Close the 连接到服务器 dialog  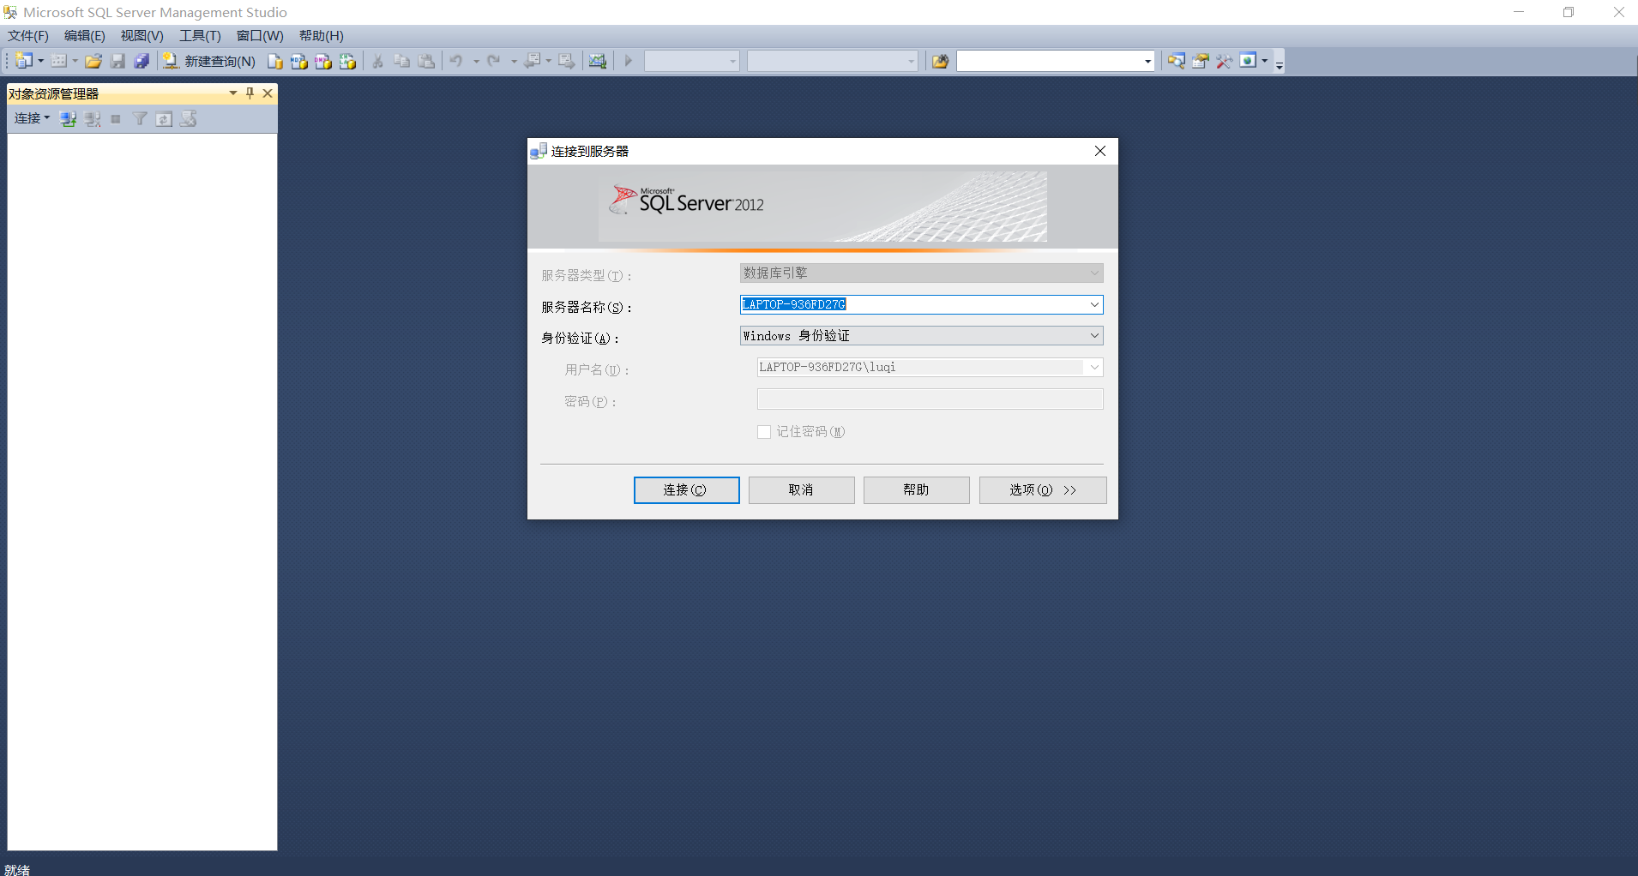pyautogui.click(x=1100, y=151)
